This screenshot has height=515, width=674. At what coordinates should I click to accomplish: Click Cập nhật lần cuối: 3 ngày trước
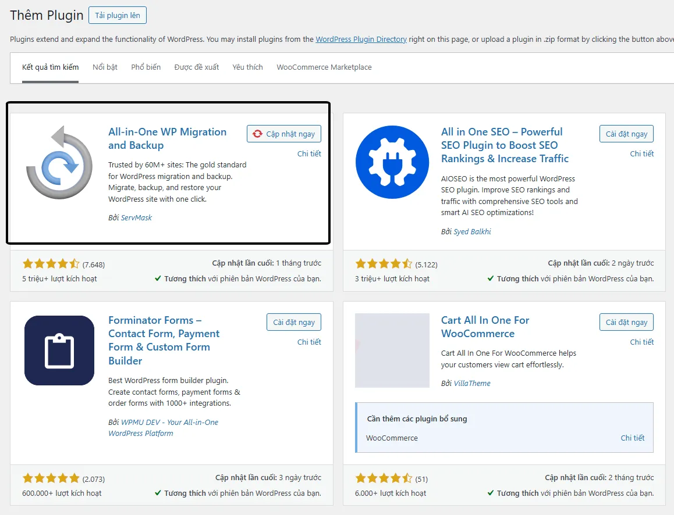pyautogui.click(x=268, y=478)
